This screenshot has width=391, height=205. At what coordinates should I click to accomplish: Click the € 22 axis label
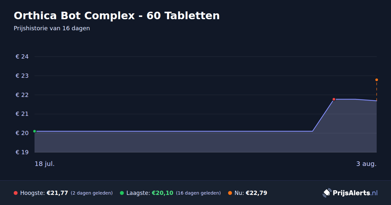[x=22, y=95]
